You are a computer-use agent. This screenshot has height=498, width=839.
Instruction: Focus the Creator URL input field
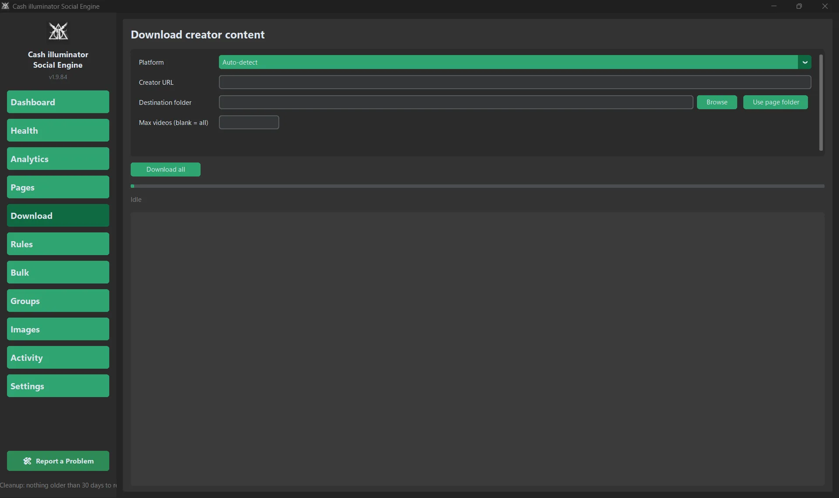(x=515, y=82)
